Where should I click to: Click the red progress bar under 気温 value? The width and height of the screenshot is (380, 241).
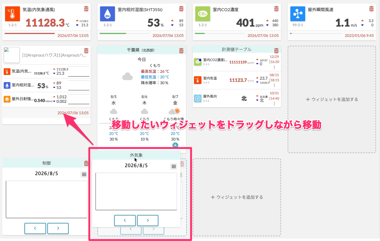point(29,33)
